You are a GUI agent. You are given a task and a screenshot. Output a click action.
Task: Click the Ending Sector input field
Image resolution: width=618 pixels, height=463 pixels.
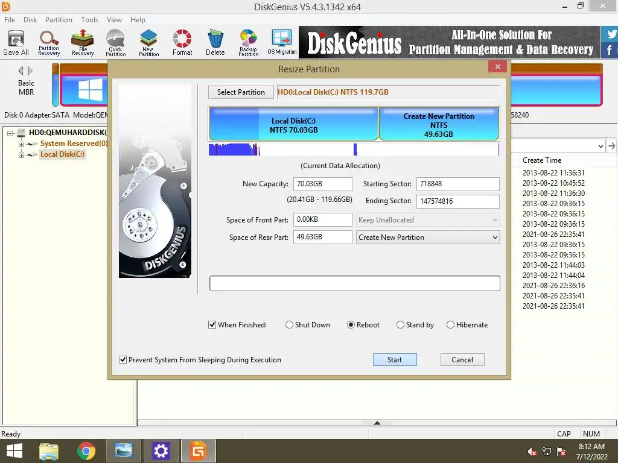tap(457, 201)
